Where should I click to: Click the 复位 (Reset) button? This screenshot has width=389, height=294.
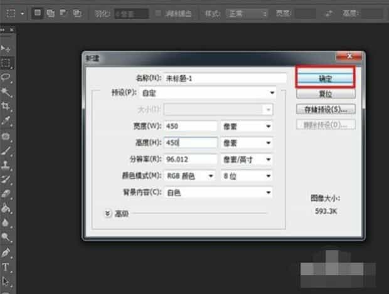tap(326, 94)
